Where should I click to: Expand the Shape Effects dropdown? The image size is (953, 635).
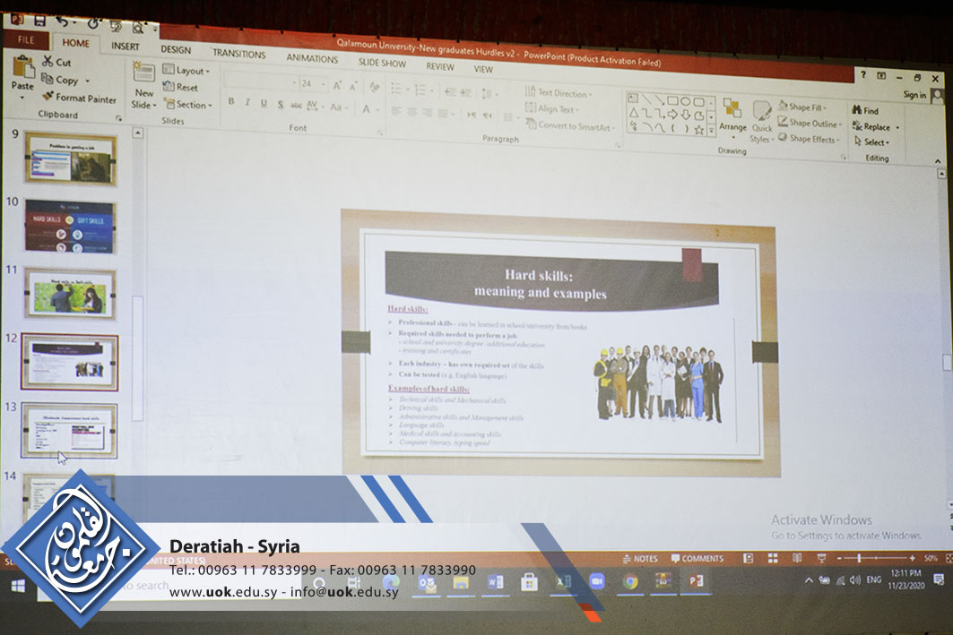(809, 139)
